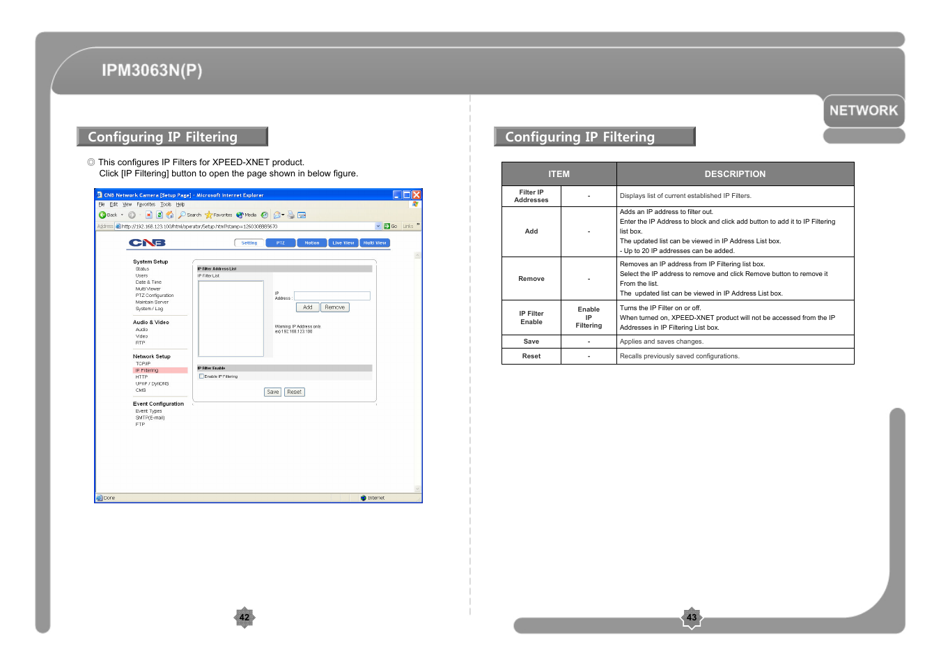The width and height of the screenshot is (941, 665).
Task: Open HTTP under Network Setup
Action: pyautogui.click(x=141, y=377)
